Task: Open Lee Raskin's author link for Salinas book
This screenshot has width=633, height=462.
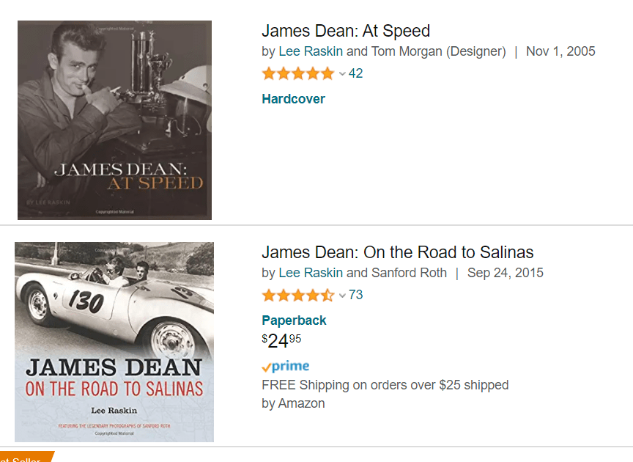Action: [x=311, y=273]
